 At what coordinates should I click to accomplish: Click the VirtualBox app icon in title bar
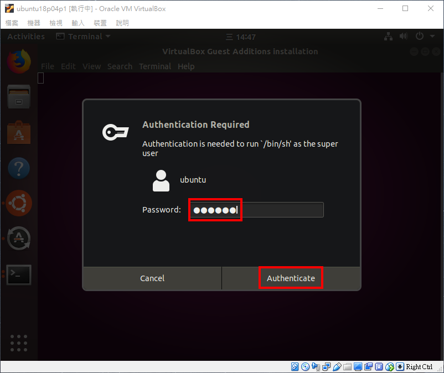[9, 8]
